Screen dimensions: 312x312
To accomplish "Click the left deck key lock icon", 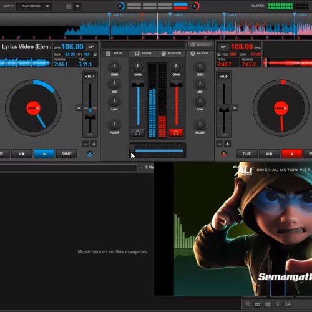I will pyautogui.click(x=95, y=54).
